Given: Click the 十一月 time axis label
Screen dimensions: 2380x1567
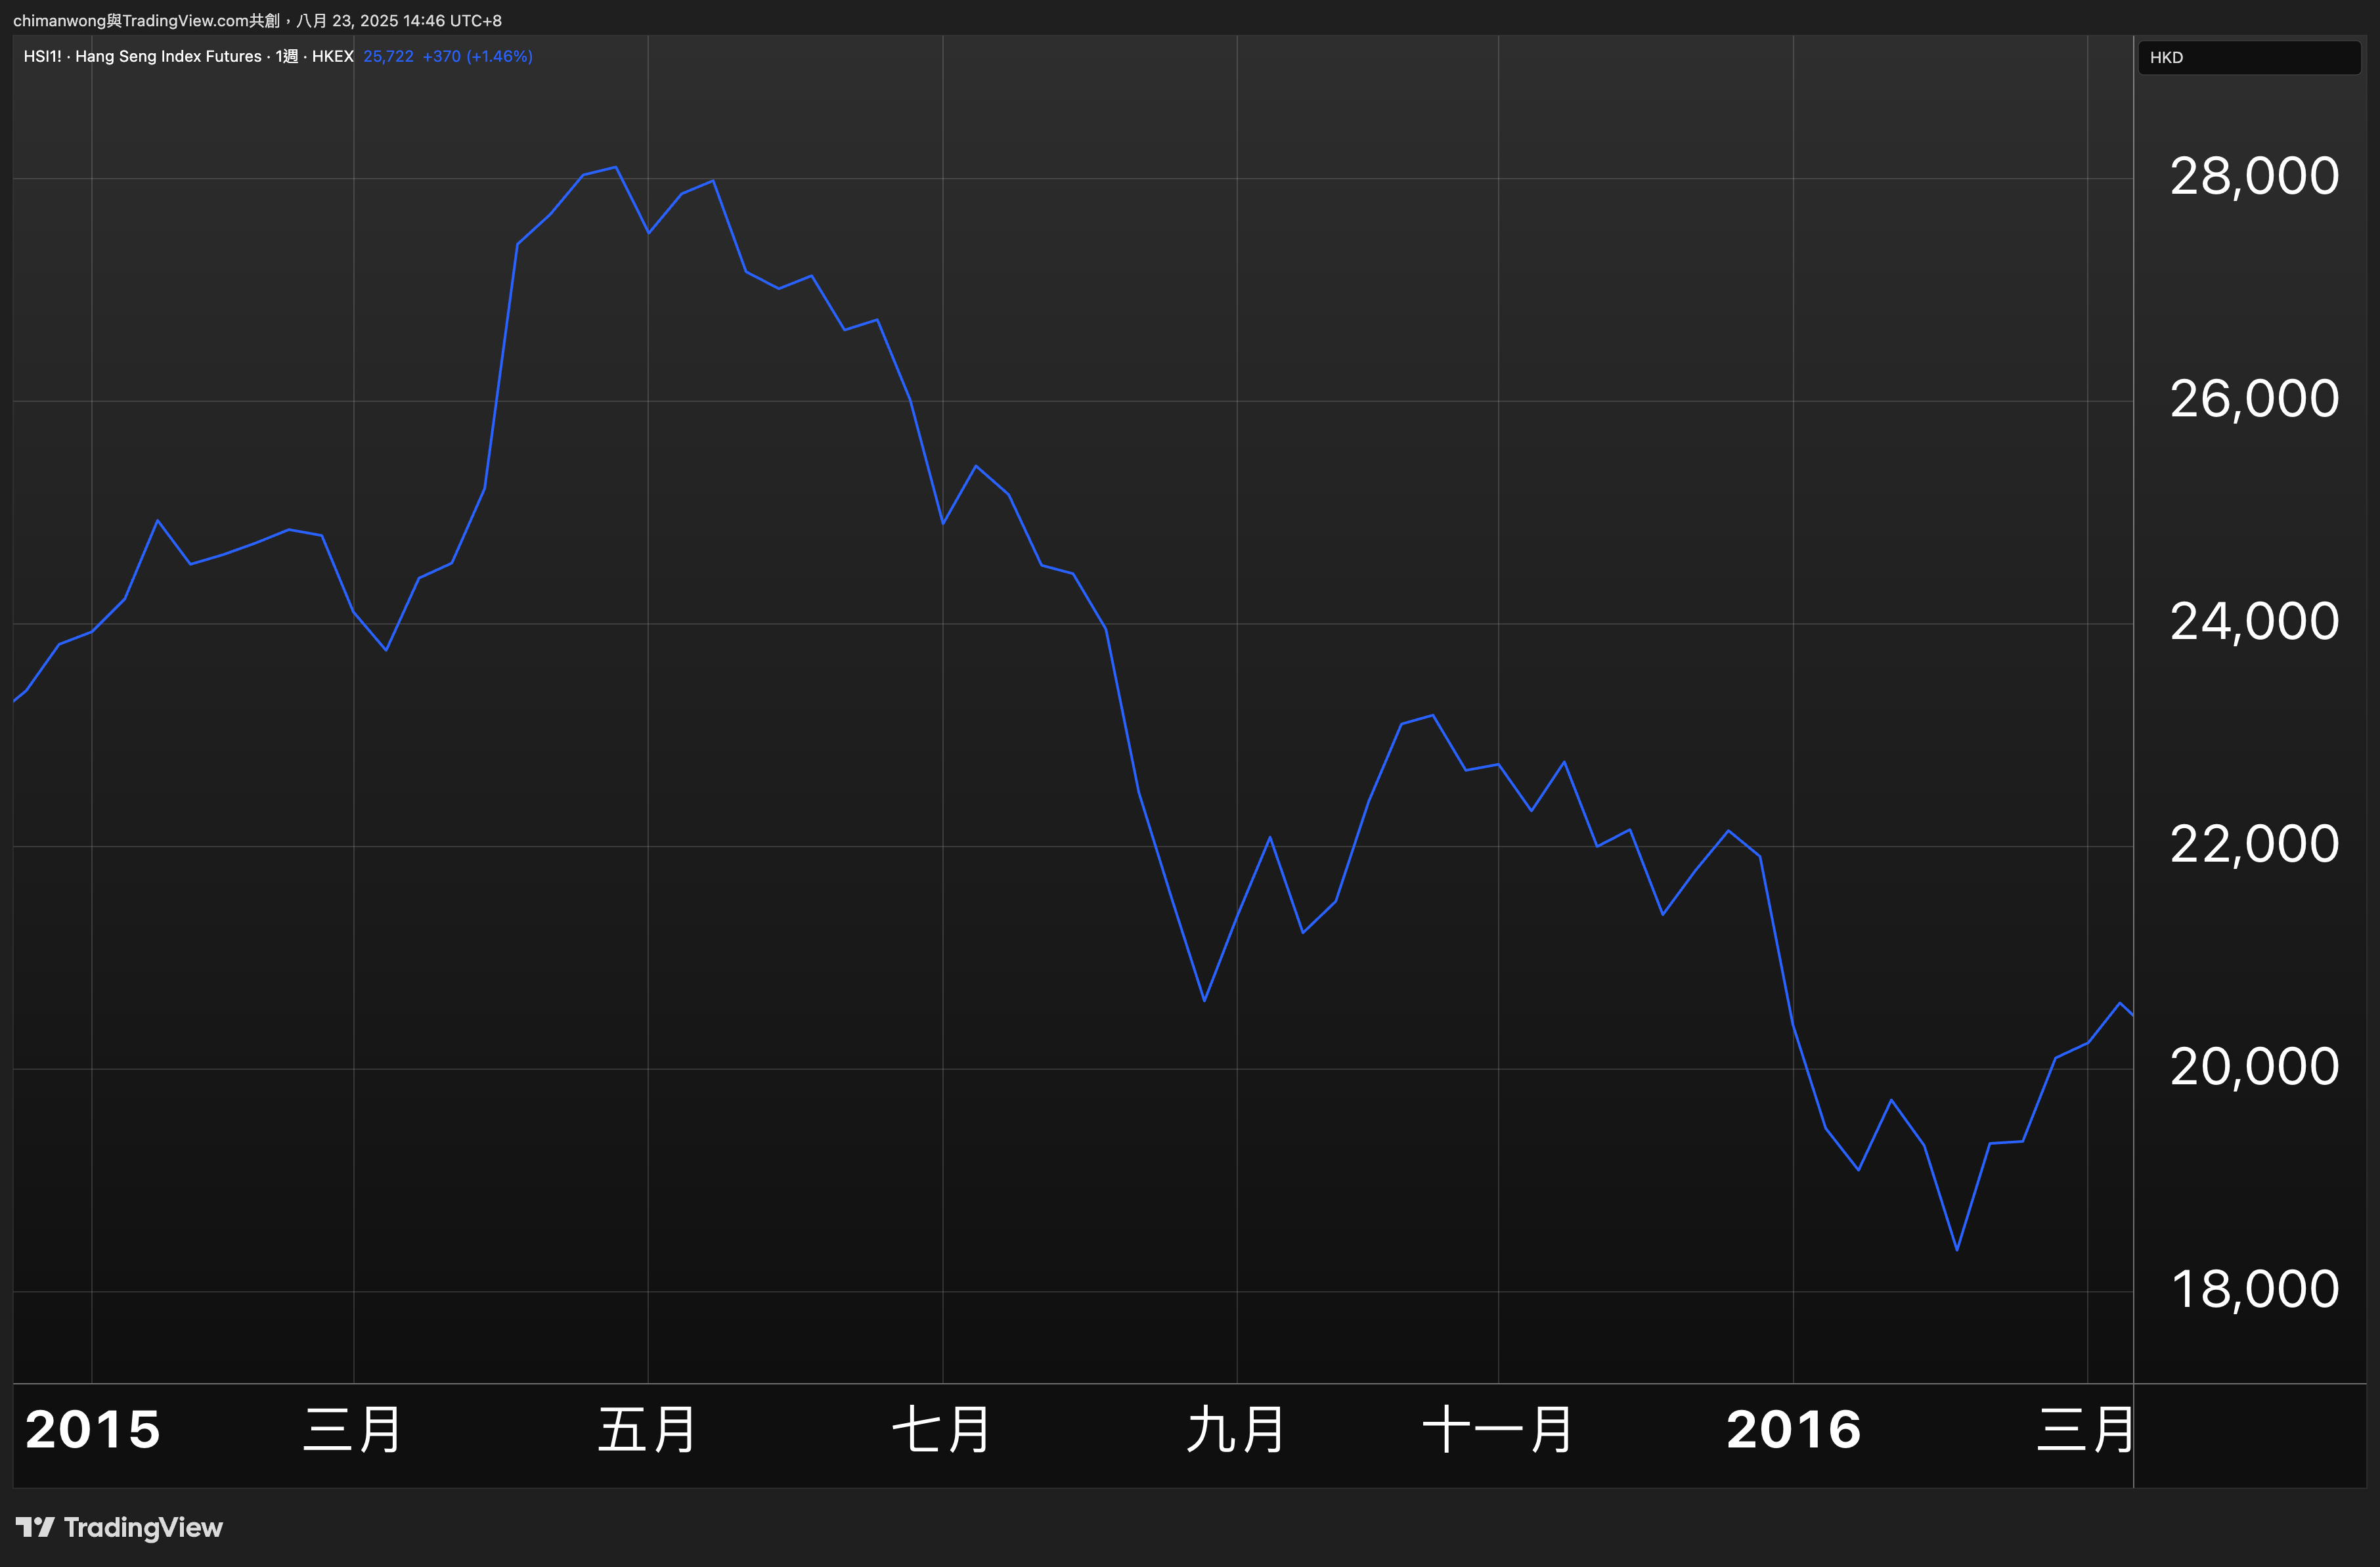Looking at the screenshot, I should click(x=1497, y=1430).
